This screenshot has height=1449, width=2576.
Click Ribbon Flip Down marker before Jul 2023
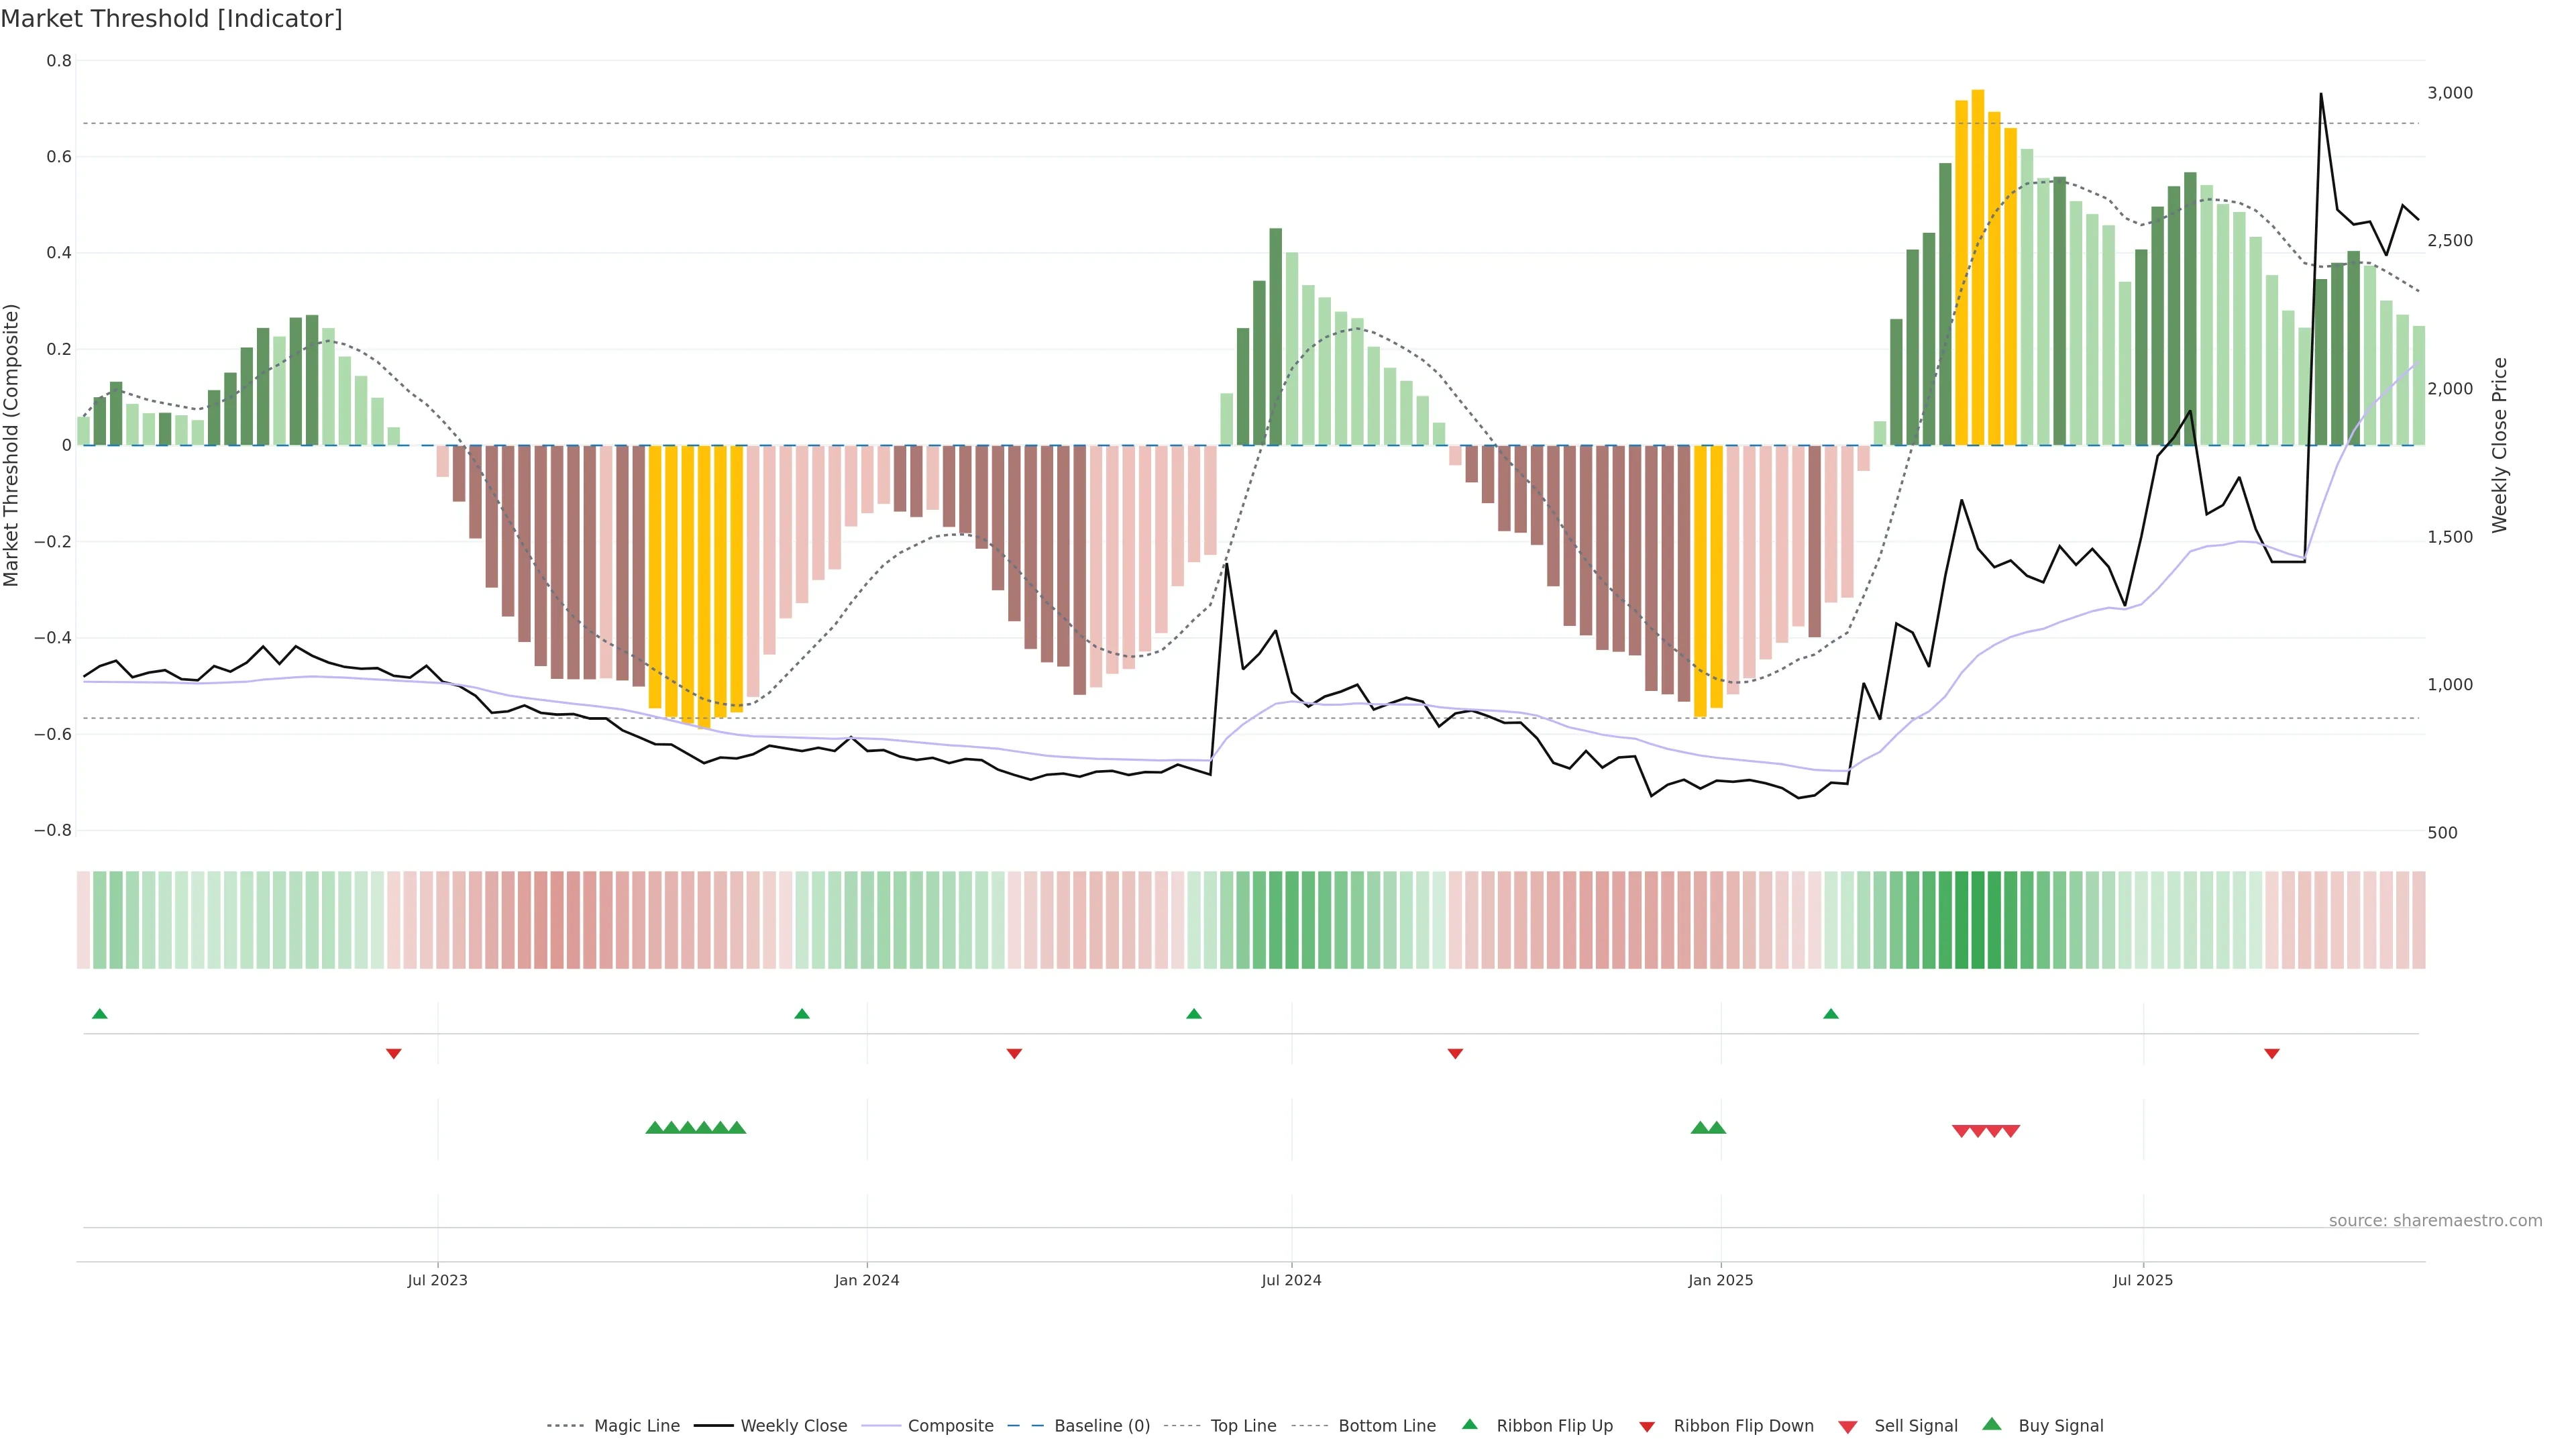pos(393,1054)
